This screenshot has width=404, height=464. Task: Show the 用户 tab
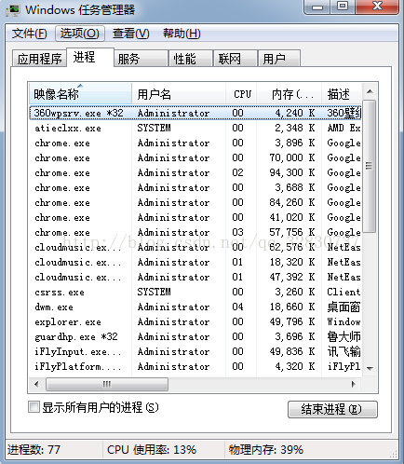pos(279,59)
